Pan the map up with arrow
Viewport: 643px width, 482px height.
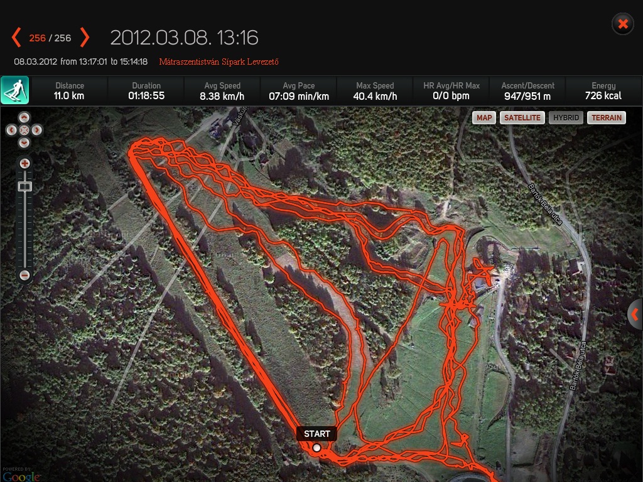click(24, 117)
